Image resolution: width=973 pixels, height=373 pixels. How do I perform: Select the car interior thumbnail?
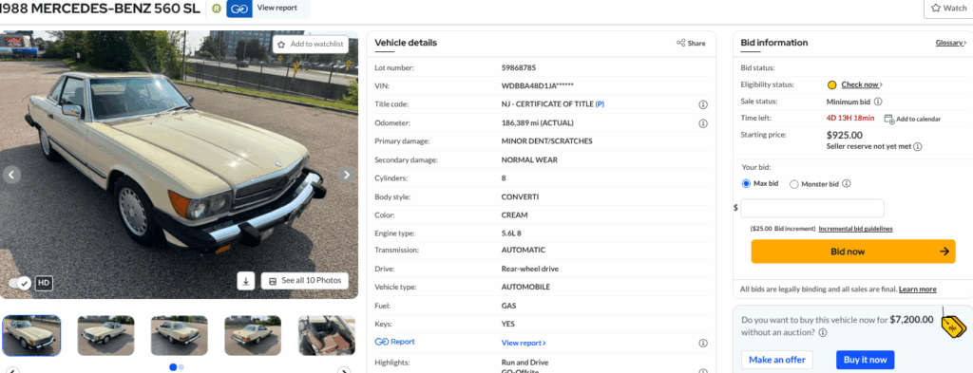327,336
